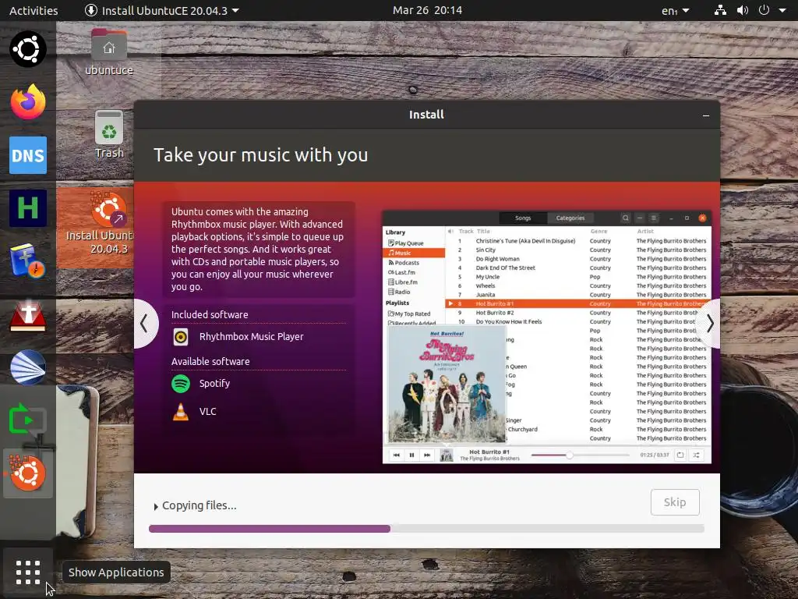Click the VLC label
The width and height of the screenshot is (798, 599).
pos(207,412)
